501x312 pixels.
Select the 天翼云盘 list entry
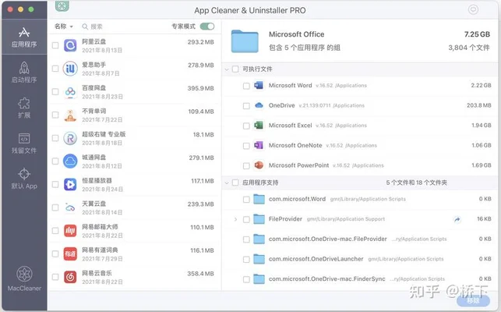point(134,207)
